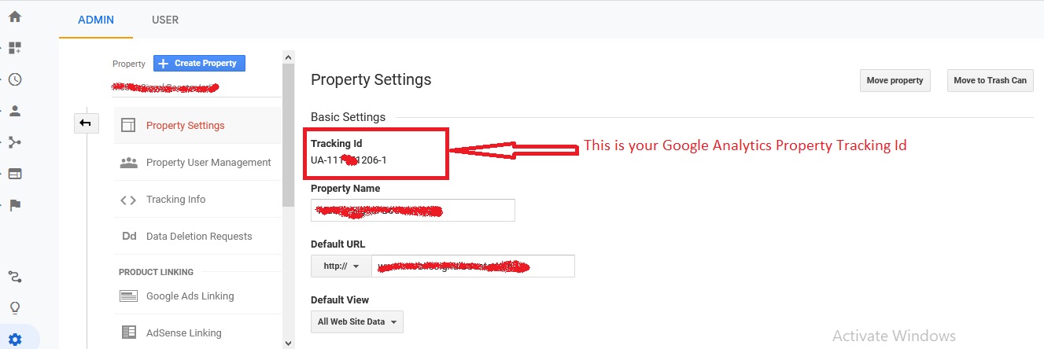The height and width of the screenshot is (349, 1044).
Task: Click the property column scrollbar thumb
Action: coord(289,135)
